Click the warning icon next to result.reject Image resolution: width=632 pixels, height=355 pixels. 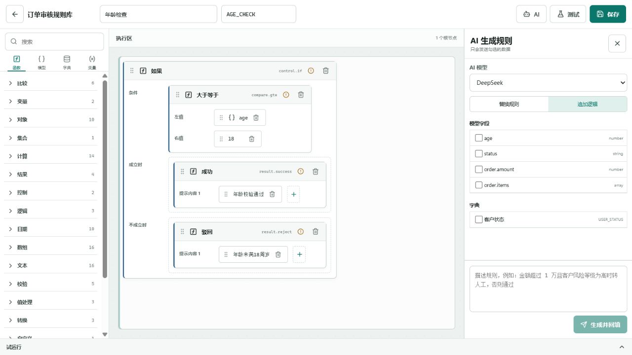coord(301,231)
